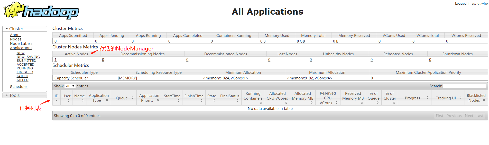489x145 pixels.
Task: Sort by Application Type column
Action: 99,98
